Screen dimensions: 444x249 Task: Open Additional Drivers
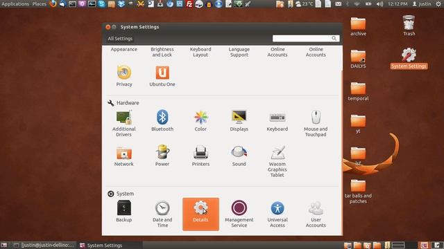pyautogui.click(x=124, y=124)
